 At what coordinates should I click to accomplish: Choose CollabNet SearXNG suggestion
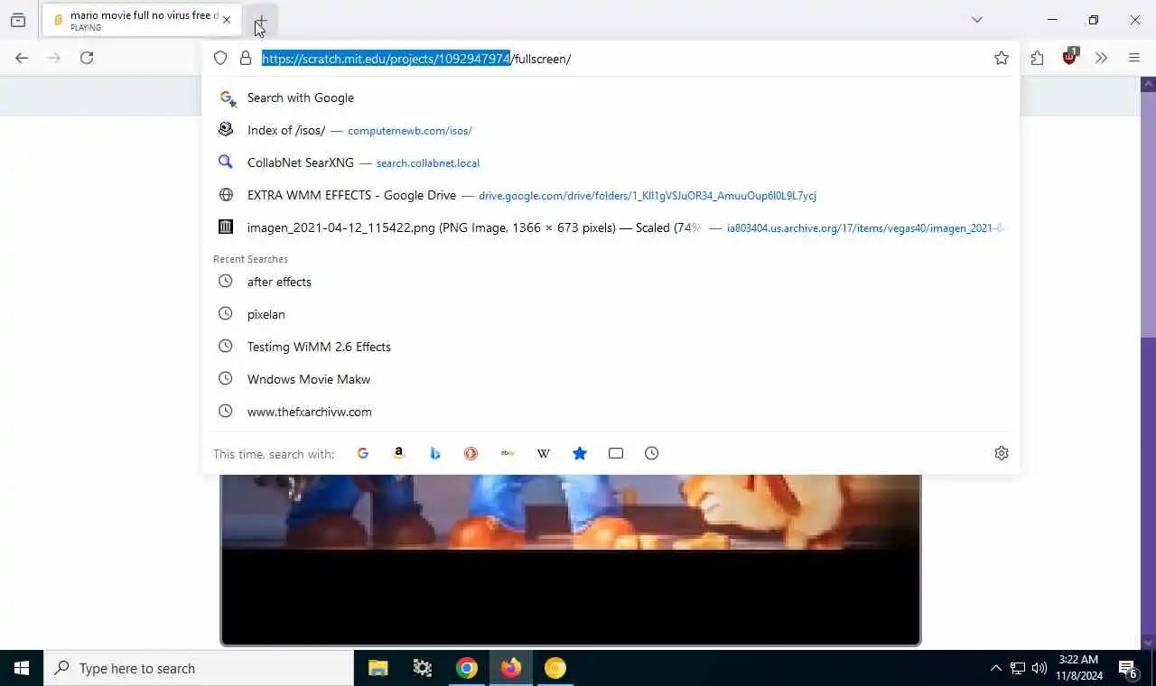[x=611, y=162]
